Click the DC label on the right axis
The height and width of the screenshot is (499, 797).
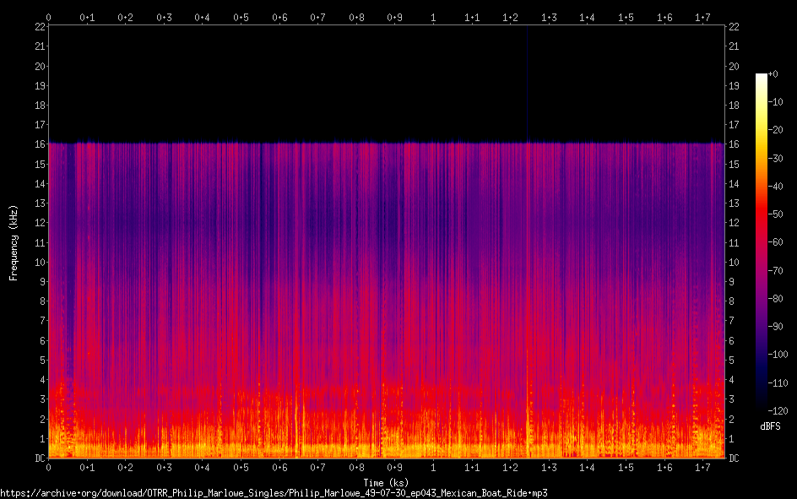(734, 458)
